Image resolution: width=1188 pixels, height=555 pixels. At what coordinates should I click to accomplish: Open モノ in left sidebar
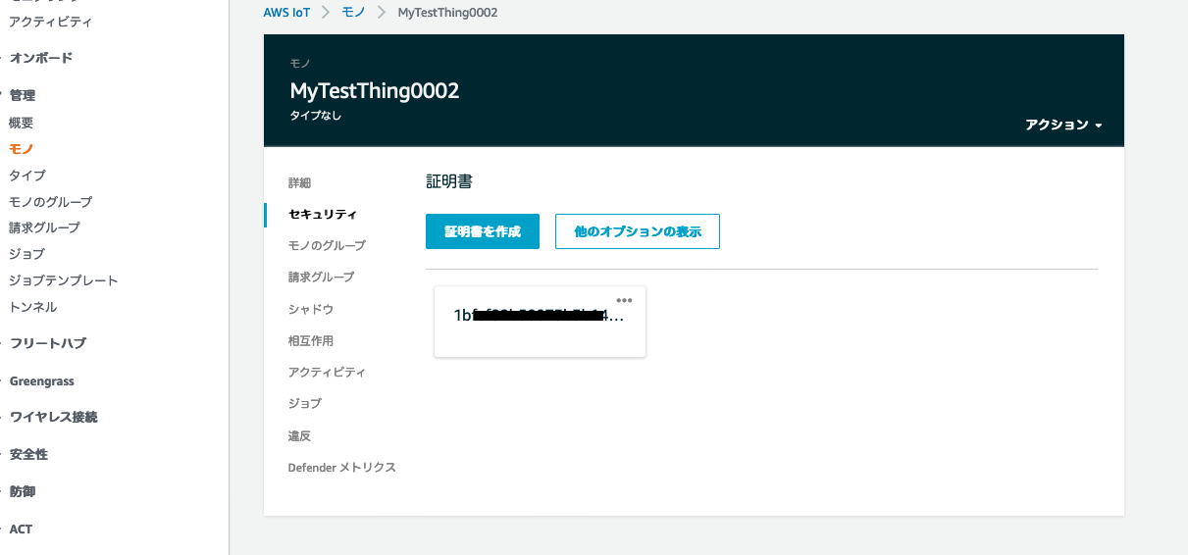click(22, 149)
